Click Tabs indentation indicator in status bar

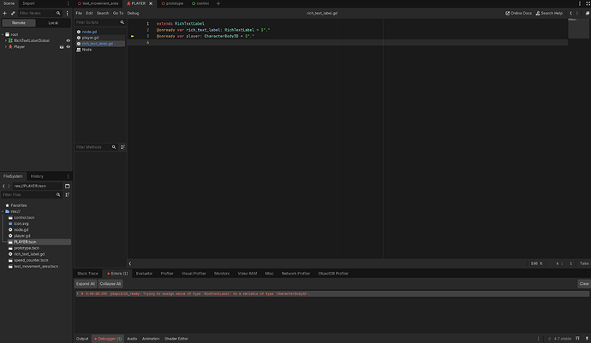click(584, 263)
